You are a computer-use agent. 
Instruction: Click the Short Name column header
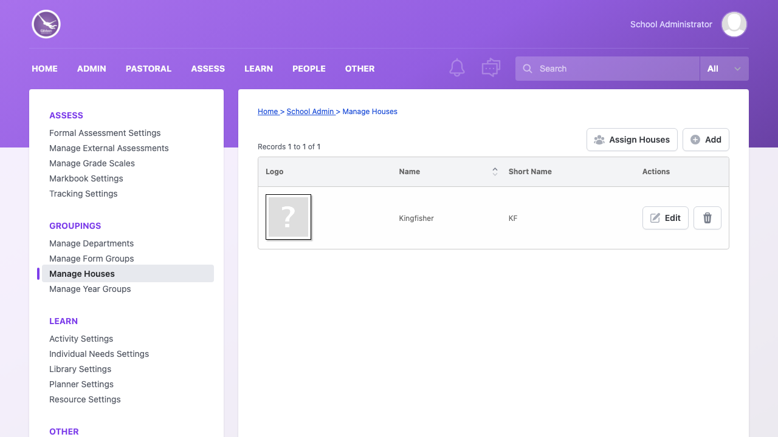click(x=530, y=172)
